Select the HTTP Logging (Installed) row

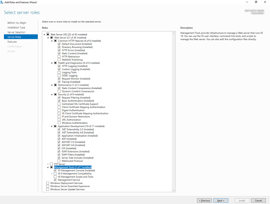[75, 66]
